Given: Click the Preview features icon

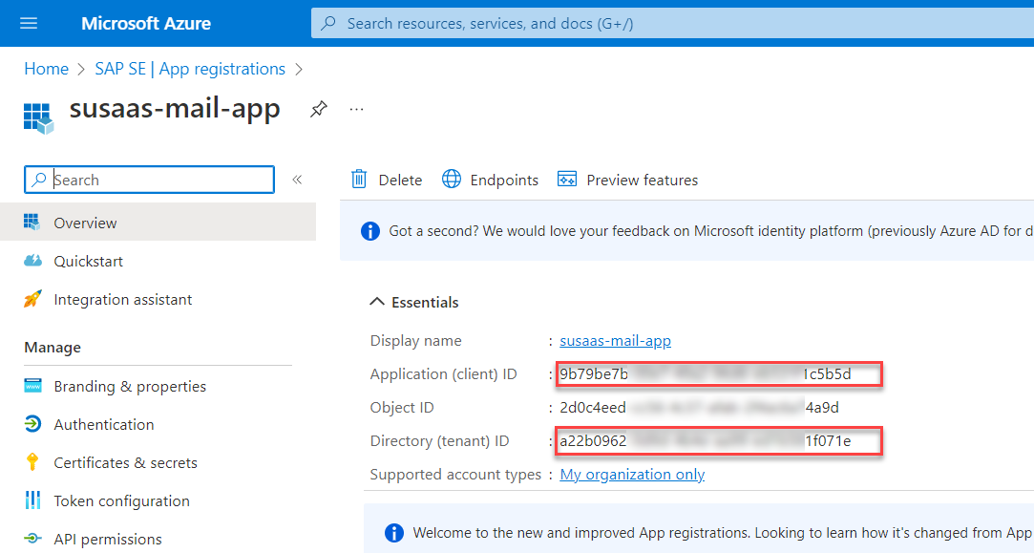Looking at the screenshot, I should click(x=567, y=179).
